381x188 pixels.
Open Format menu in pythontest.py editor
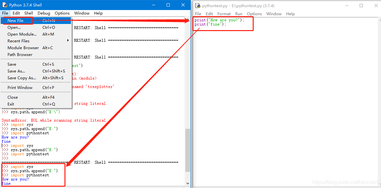(x=224, y=14)
